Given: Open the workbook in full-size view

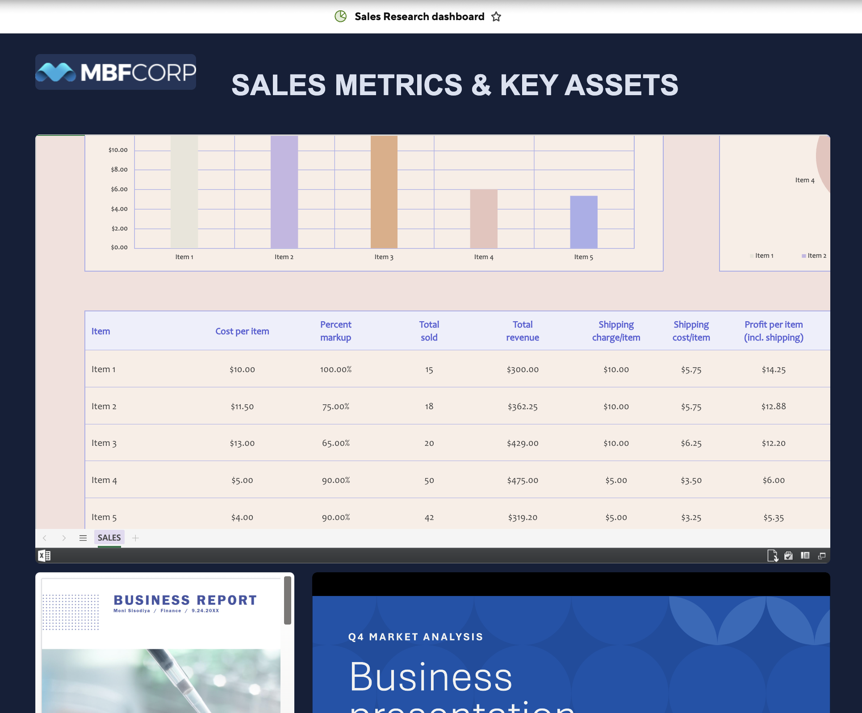Looking at the screenshot, I should (822, 556).
